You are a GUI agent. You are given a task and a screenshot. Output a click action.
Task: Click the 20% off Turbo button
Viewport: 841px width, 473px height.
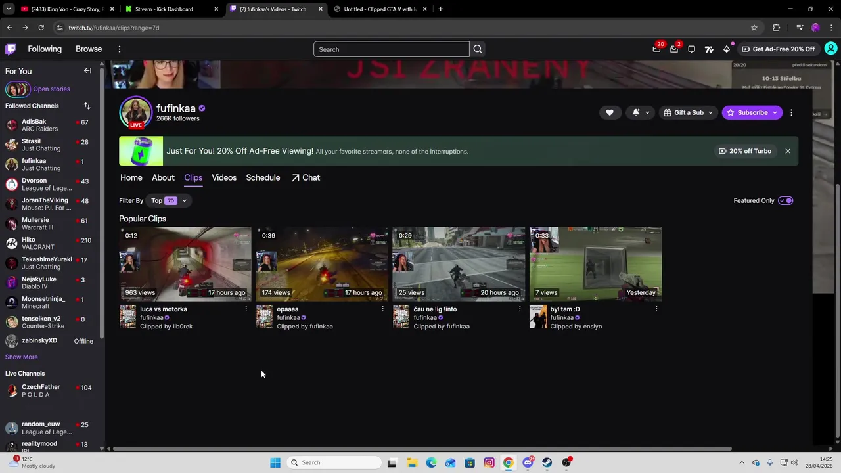745,151
